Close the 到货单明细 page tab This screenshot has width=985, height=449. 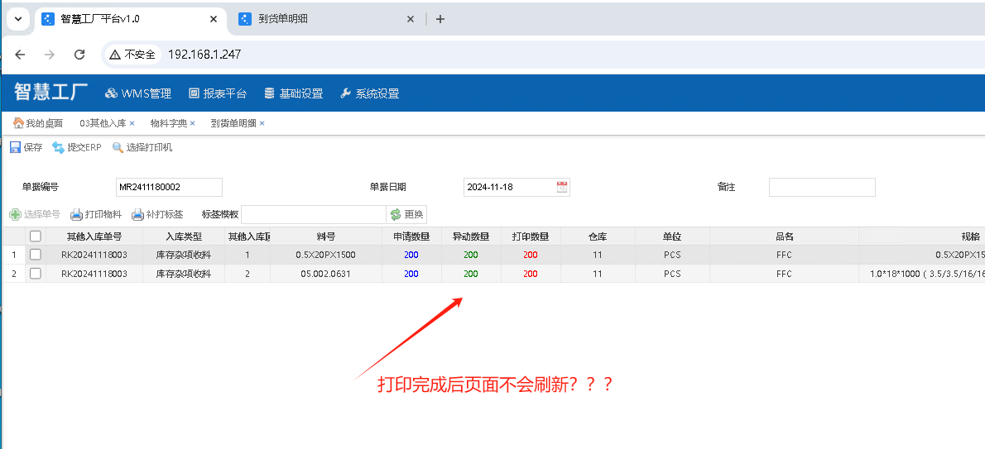(x=262, y=123)
